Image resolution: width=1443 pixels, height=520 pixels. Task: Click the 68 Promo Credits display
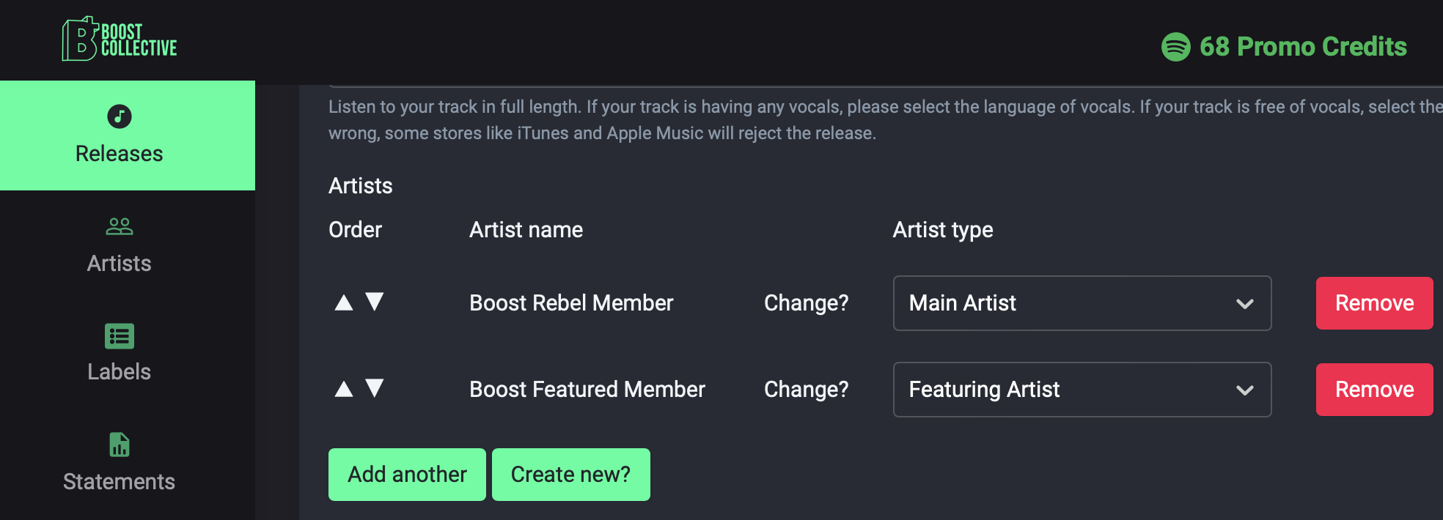1302,46
